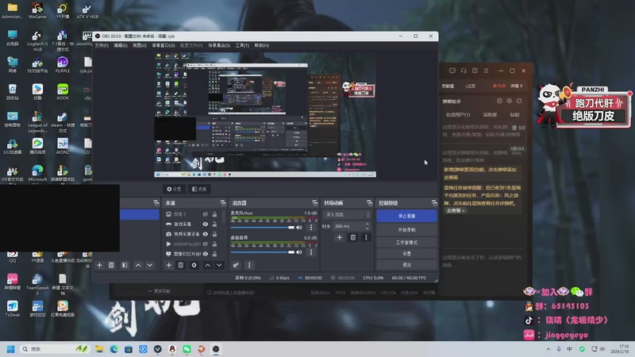Open 视图(V) menu in OBS
This screenshot has height=357, width=635.
(140, 45)
